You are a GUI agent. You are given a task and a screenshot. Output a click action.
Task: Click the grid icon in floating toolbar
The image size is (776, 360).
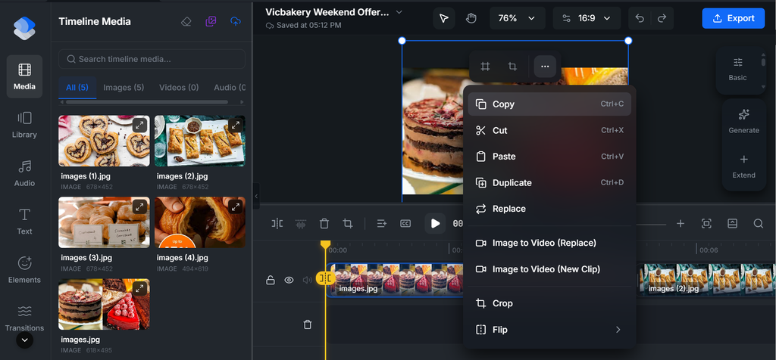pyautogui.click(x=486, y=66)
